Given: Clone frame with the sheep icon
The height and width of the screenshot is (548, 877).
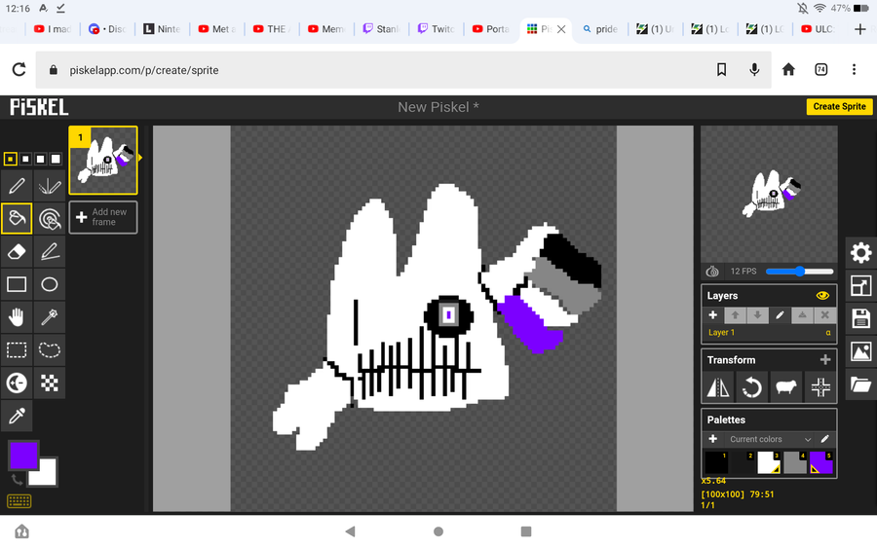Looking at the screenshot, I should (785, 387).
